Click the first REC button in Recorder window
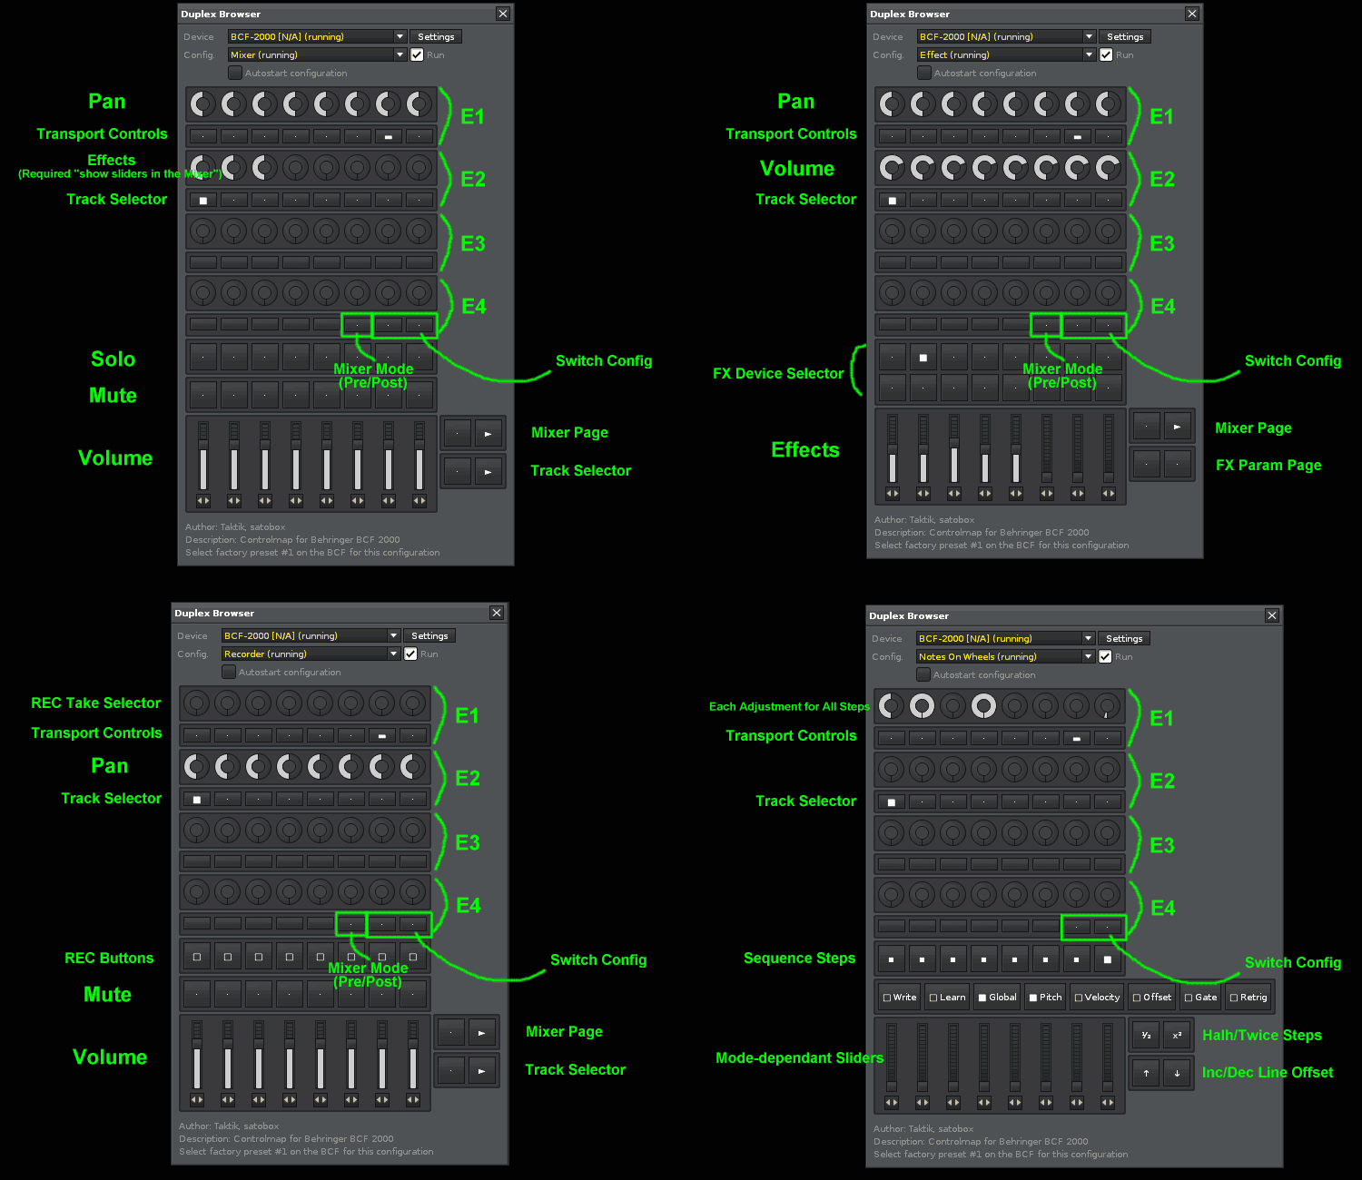Image resolution: width=1362 pixels, height=1180 pixels. pos(197,957)
